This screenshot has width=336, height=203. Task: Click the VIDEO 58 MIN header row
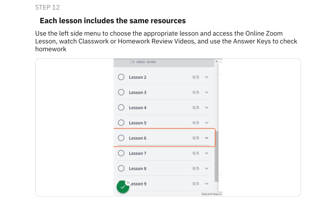point(164,63)
